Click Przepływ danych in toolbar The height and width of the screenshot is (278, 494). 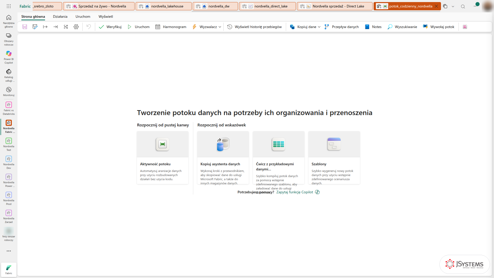(341, 27)
